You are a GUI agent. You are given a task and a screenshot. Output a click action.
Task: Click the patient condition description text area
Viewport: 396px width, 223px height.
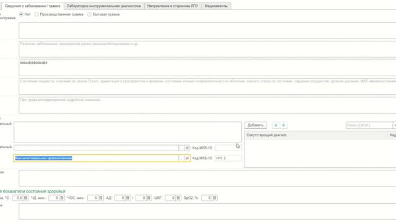click(x=207, y=87)
